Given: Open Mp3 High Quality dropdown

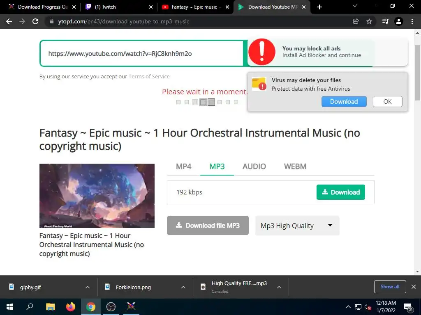Looking at the screenshot, I should pyautogui.click(x=297, y=226).
